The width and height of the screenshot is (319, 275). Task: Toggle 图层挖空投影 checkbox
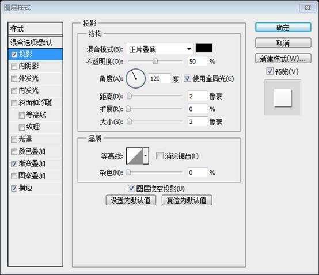[131, 188]
